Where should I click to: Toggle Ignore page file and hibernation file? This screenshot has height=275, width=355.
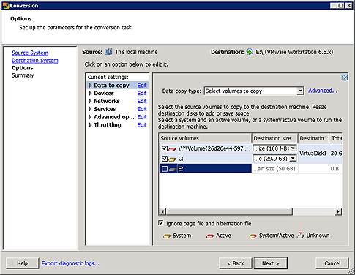tap(161, 223)
